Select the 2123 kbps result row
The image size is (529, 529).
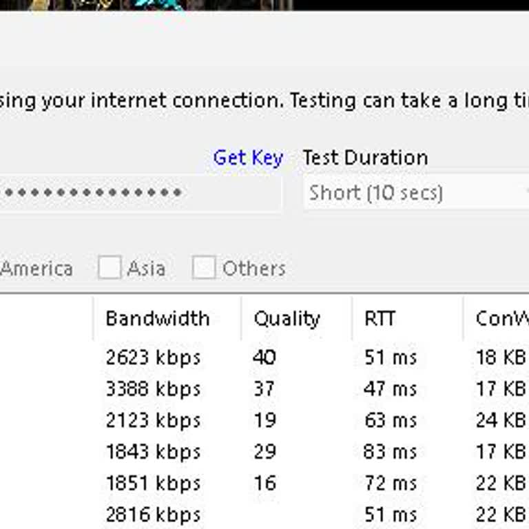153,420
